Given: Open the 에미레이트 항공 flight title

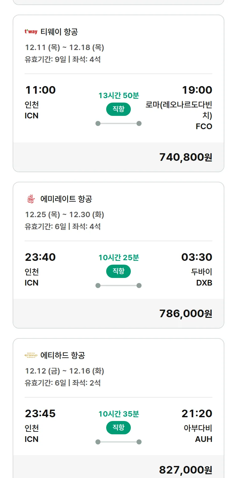Looking at the screenshot, I should tap(66, 199).
